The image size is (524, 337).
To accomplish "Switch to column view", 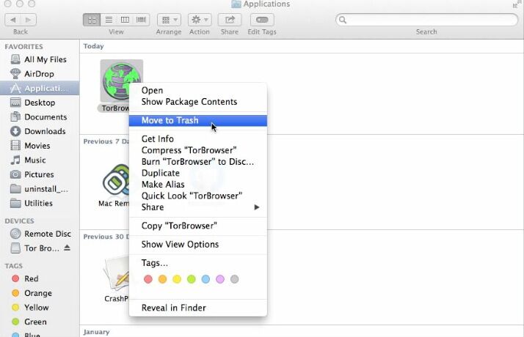I will point(125,20).
